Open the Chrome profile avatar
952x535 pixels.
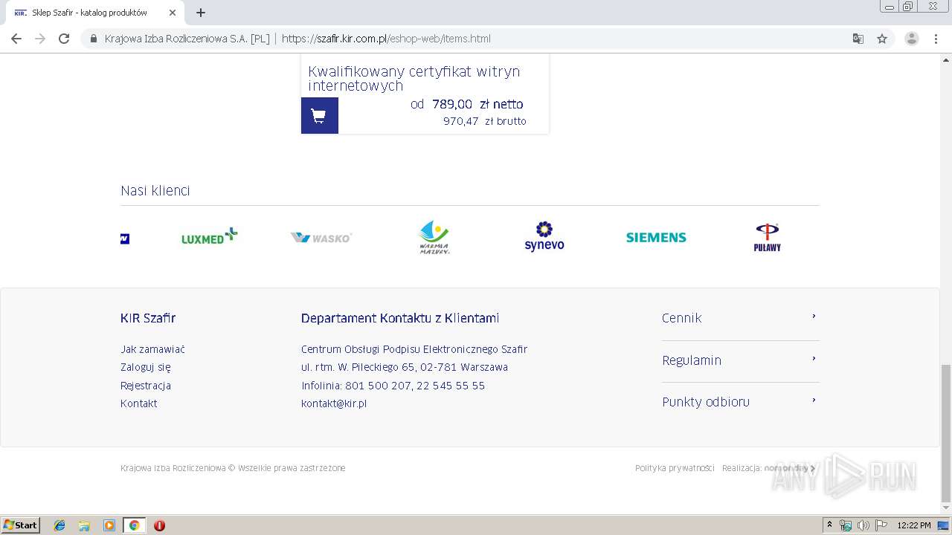coord(912,39)
